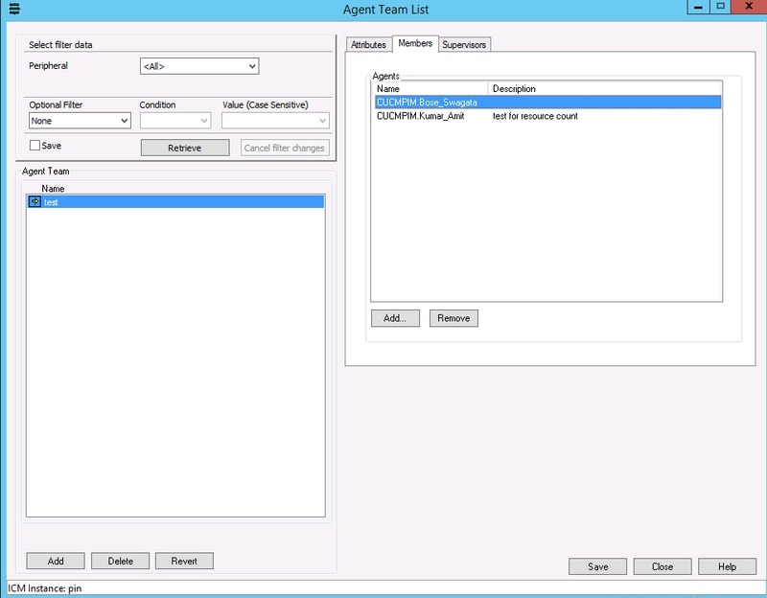The image size is (767, 598).
Task: Click the Revert button
Action: click(184, 561)
